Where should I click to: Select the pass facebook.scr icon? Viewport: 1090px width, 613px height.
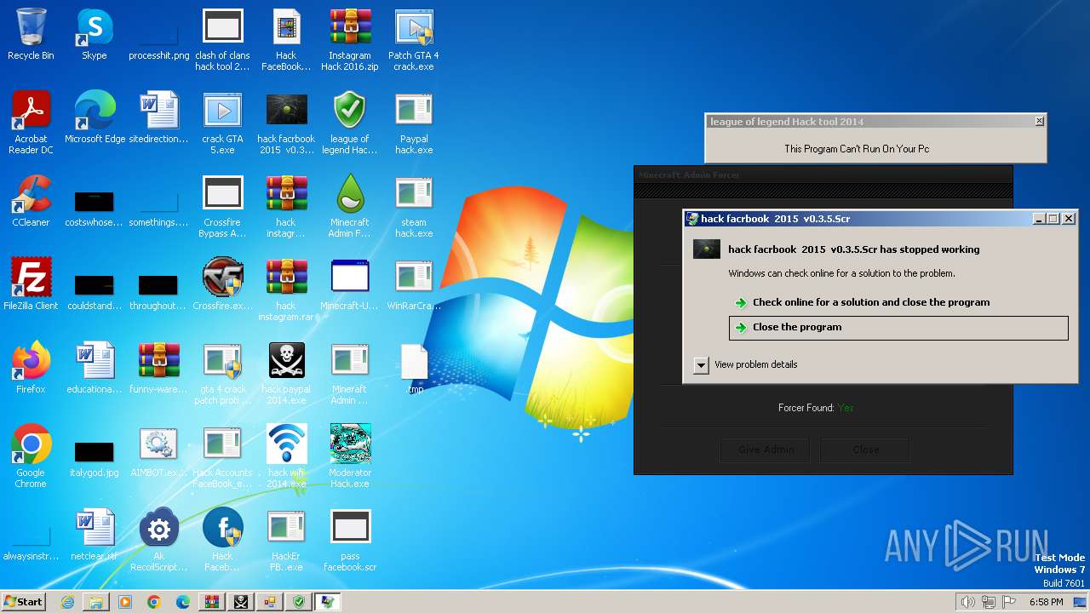click(x=350, y=540)
